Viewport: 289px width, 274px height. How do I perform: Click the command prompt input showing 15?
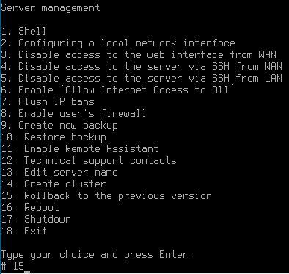[x=15, y=266]
